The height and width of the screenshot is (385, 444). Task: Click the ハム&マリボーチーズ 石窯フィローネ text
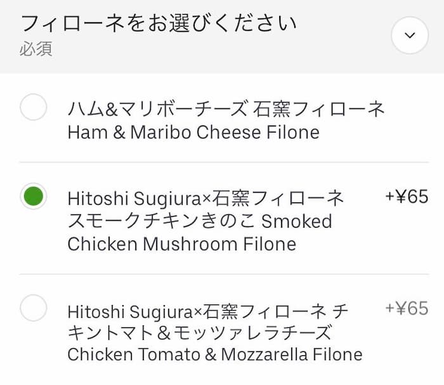tap(226, 109)
